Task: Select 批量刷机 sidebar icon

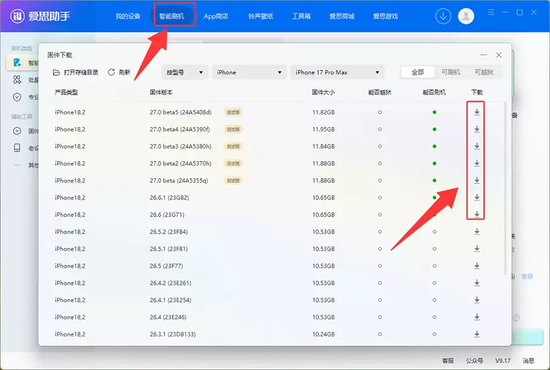Action: [x=17, y=80]
